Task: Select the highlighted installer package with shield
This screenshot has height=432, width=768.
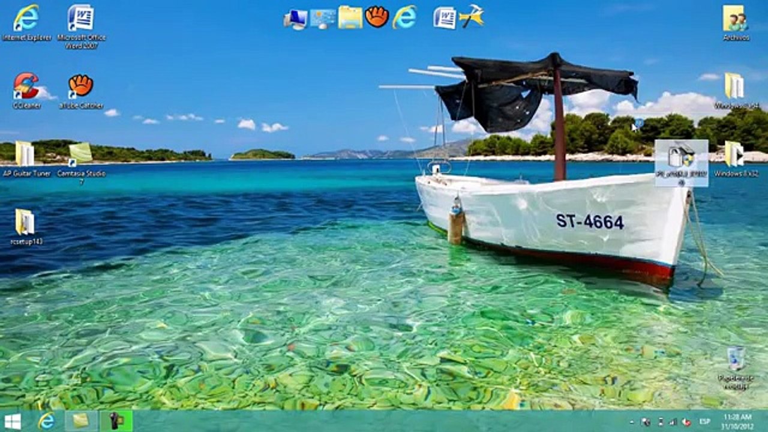Action: pyautogui.click(x=681, y=163)
